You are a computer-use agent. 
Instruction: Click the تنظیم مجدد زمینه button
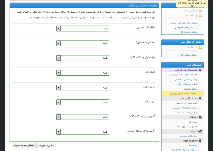click(24, 145)
